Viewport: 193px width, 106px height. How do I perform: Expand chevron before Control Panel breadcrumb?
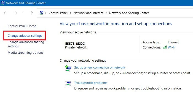point(46,13)
